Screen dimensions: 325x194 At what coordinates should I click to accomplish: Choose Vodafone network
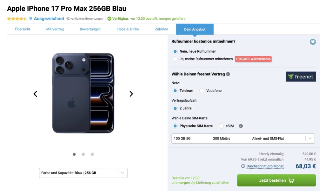pyautogui.click(x=202, y=91)
